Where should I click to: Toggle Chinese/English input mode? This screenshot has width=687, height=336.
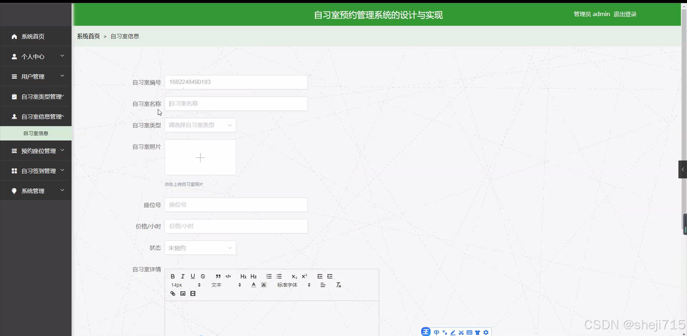pyautogui.click(x=437, y=332)
